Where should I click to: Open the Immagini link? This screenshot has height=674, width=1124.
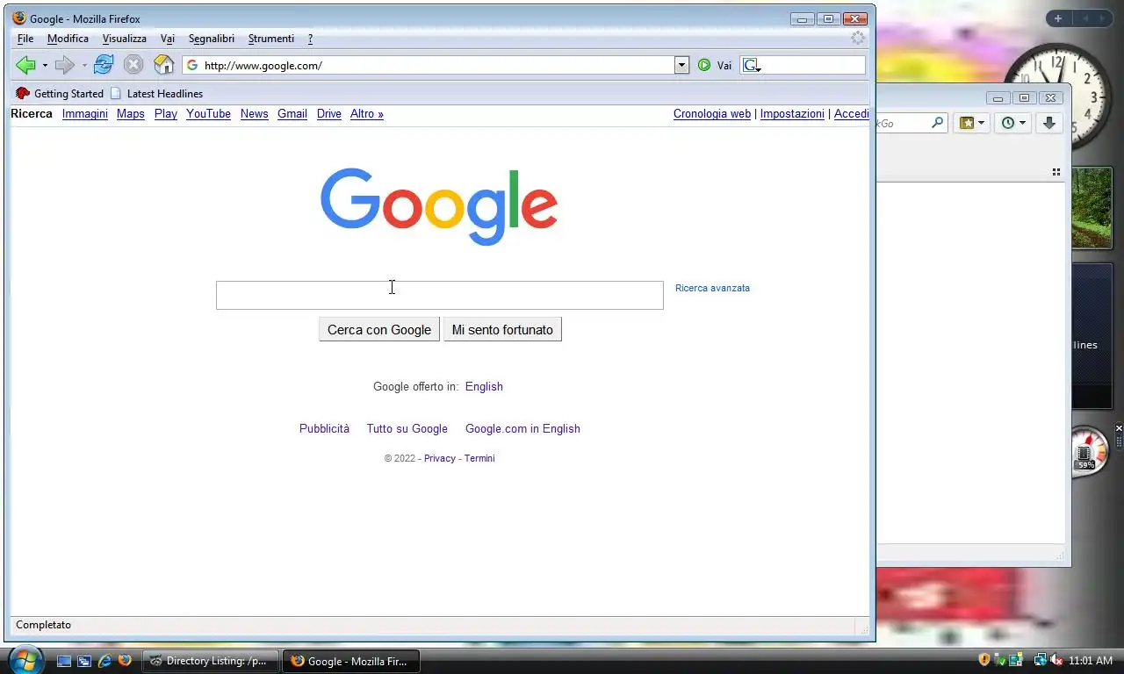[85, 114]
